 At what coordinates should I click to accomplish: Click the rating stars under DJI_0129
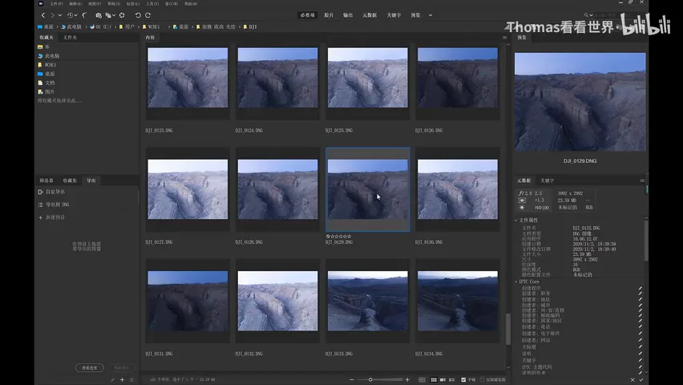(341, 237)
